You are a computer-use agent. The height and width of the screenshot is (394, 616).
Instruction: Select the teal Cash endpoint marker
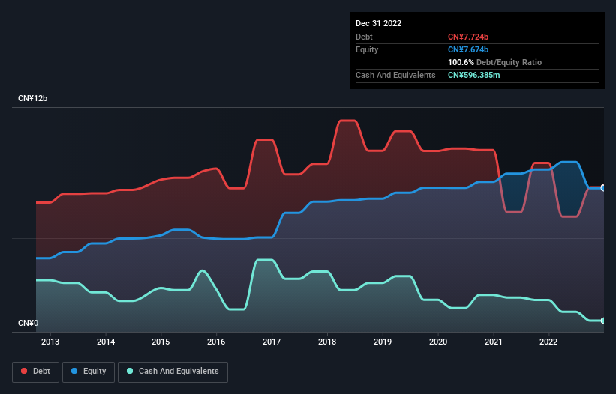click(603, 321)
